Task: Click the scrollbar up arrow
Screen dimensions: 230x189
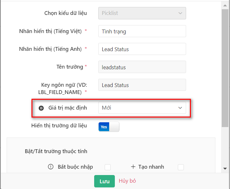Action: (225, 5)
